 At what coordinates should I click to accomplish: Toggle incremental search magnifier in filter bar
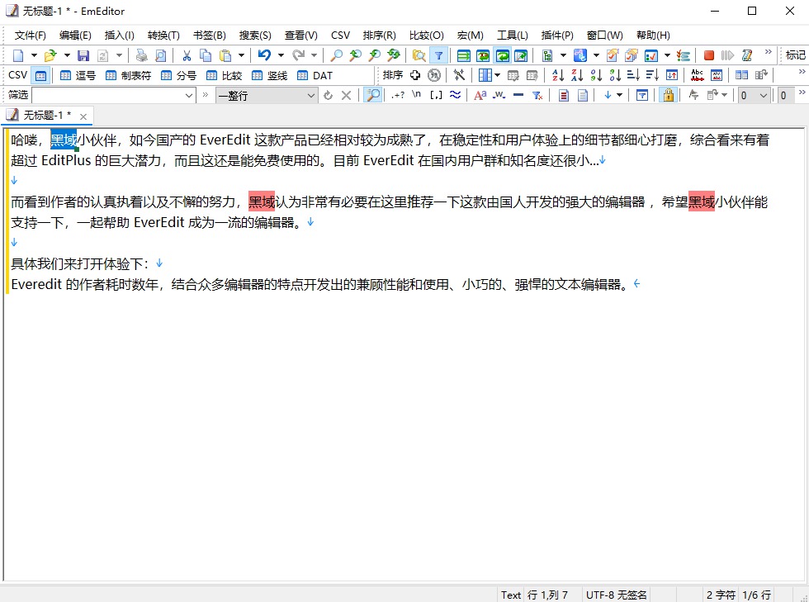(373, 95)
